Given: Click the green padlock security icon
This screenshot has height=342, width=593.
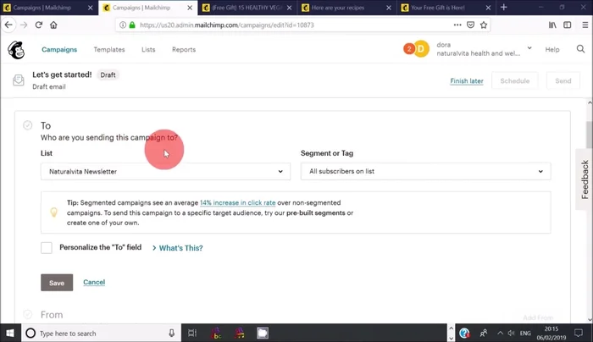Looking at the screenshot, I should [132, 25].
